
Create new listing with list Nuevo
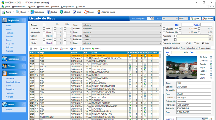click(44, 49)
